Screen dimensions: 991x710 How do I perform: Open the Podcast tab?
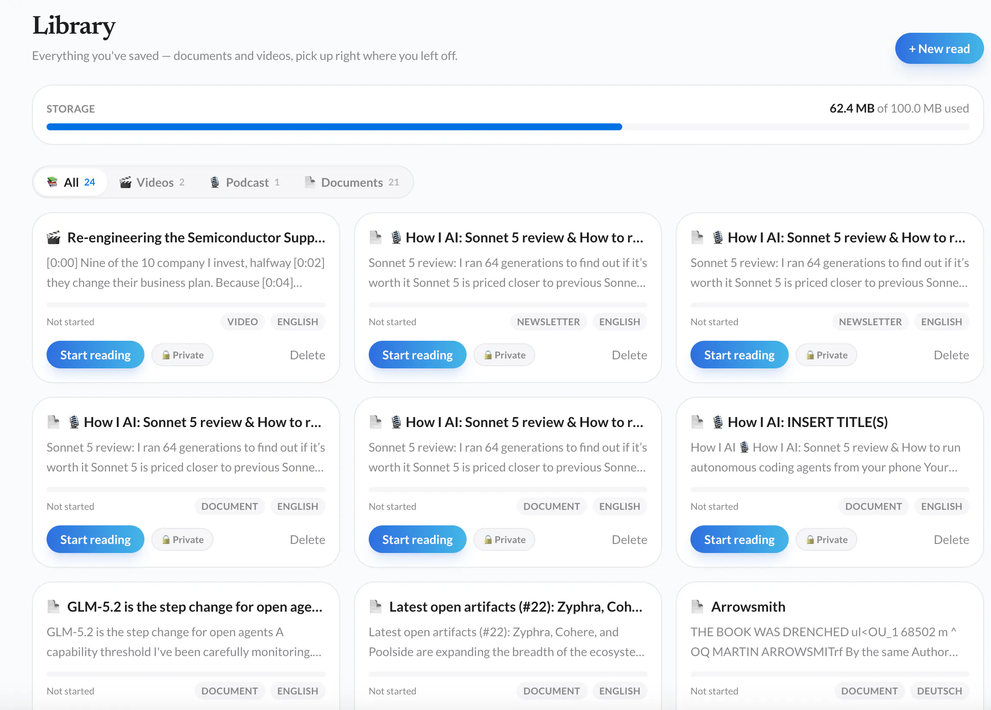coord(245,182)
